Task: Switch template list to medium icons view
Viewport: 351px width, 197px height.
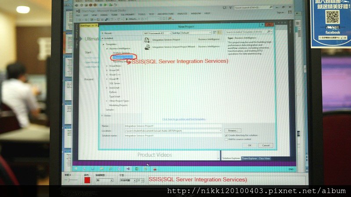Action: [x=220, y=32]
